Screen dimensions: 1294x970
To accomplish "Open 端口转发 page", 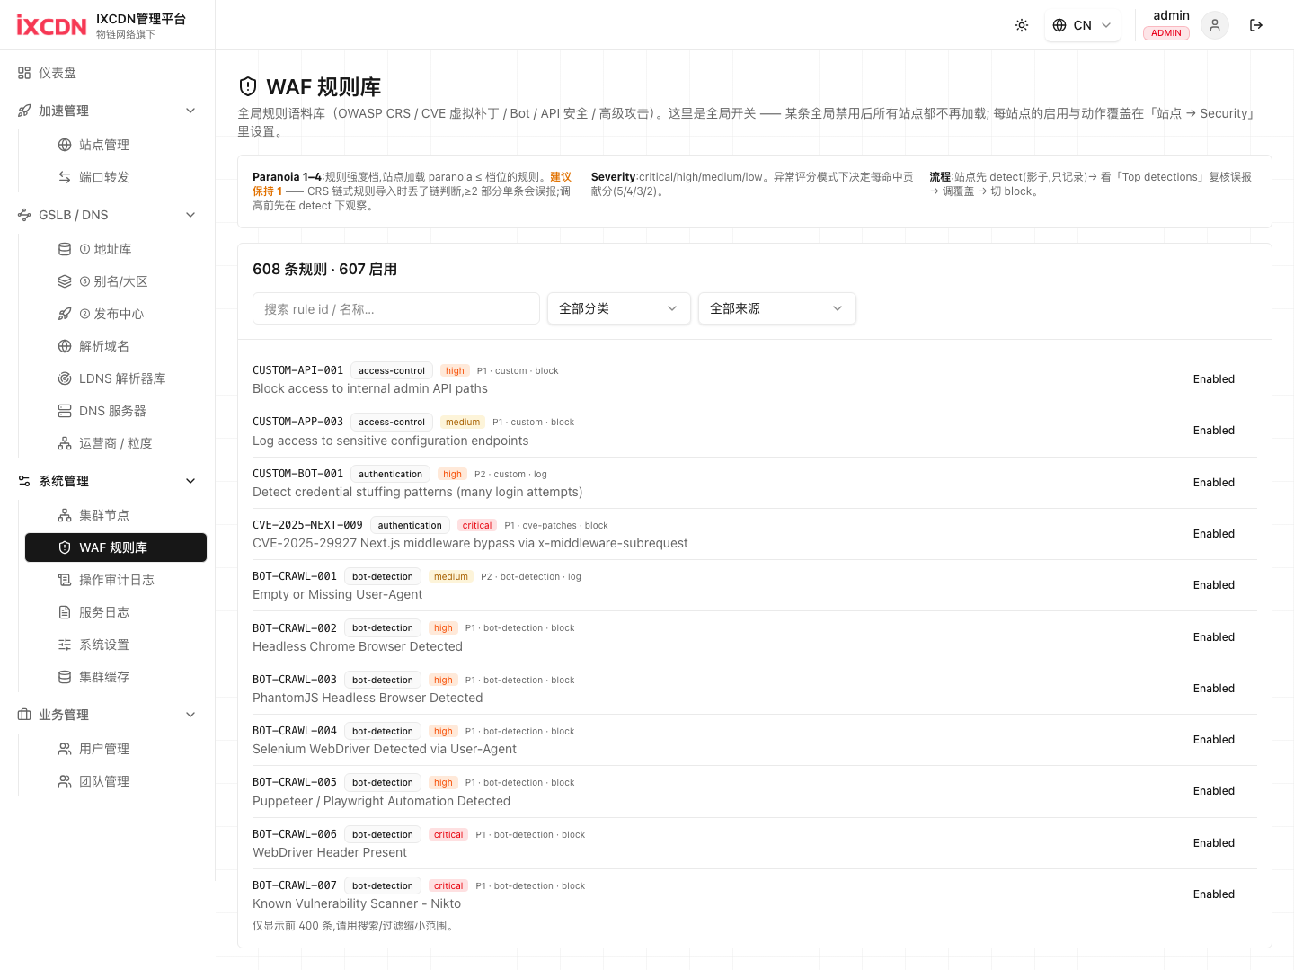I will 115,177.
